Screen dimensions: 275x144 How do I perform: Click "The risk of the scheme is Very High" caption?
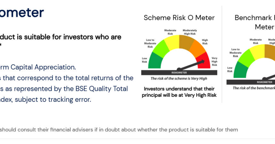(179, 78)
